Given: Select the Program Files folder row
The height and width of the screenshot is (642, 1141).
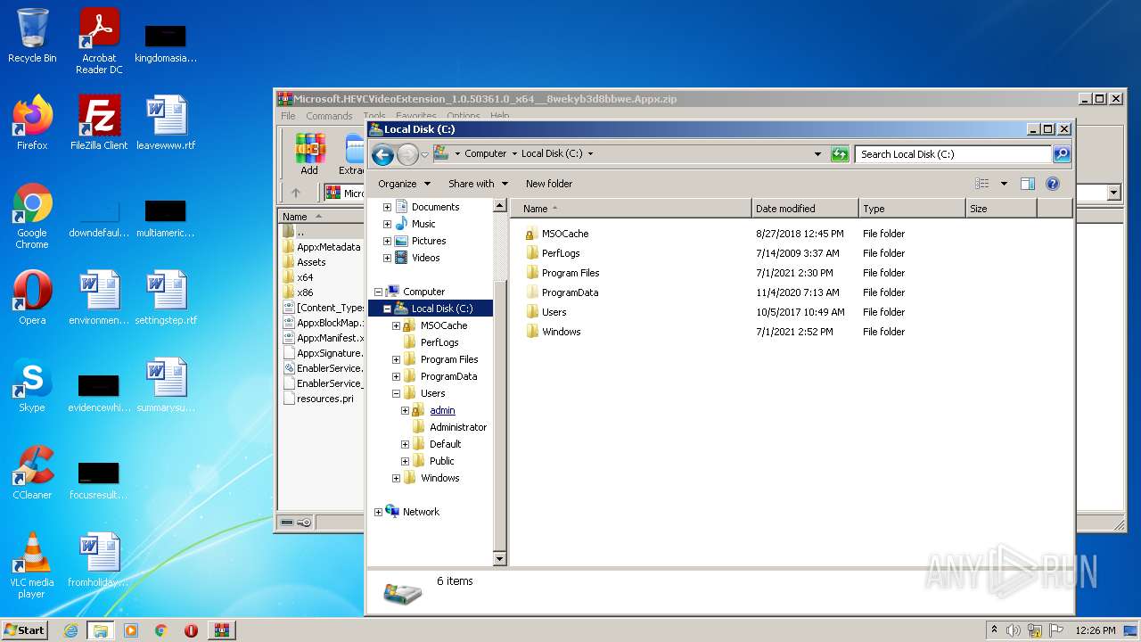Looking at the screenshot, I should point(715,273).
